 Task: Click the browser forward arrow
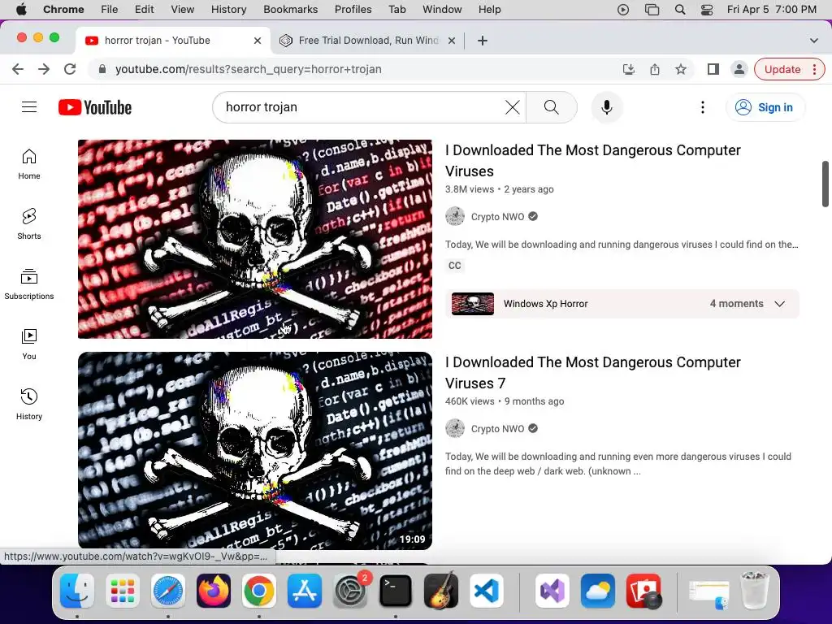coord(44,69)
